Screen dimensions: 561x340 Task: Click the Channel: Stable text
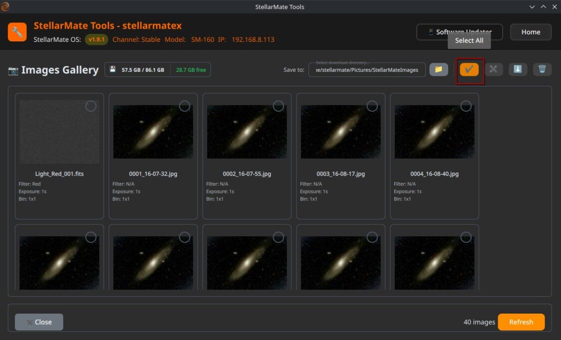click(x=136, y=39)
